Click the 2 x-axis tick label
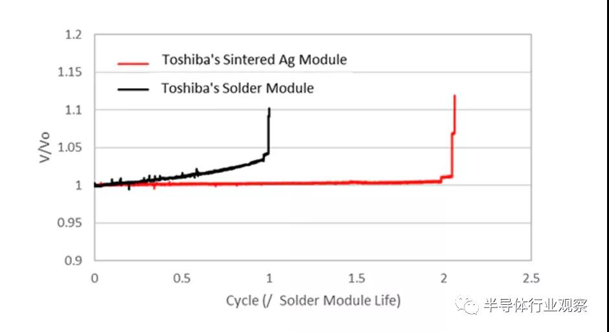The width and height of the screenshot is (609, 332). [x=444, y=278]
